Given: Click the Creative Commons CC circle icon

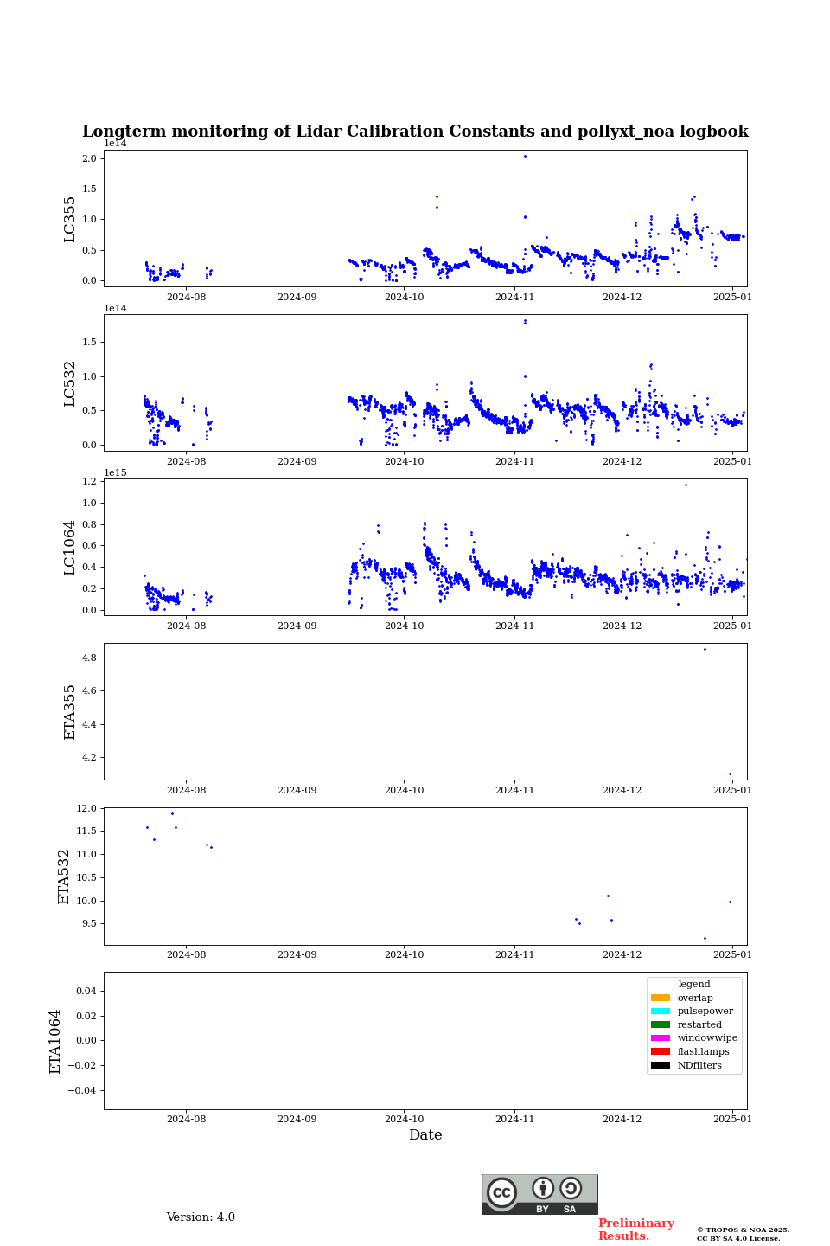Looking at the screenshot, I should [x=501, y=1192].
